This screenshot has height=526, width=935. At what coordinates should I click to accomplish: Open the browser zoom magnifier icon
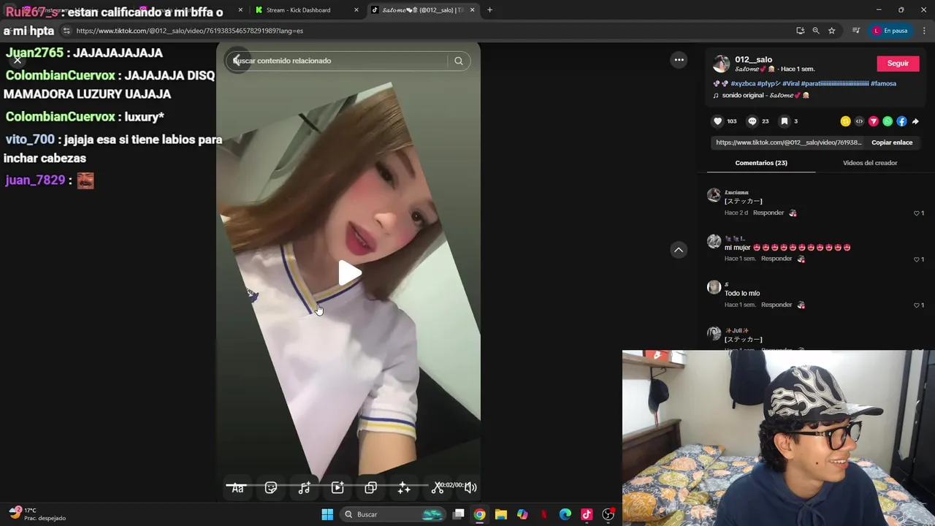[816, 31]
